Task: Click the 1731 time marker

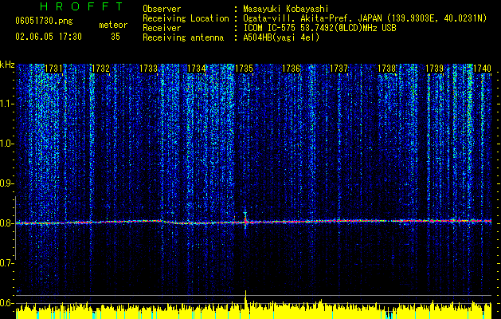Action: click(x=53, y=69)
